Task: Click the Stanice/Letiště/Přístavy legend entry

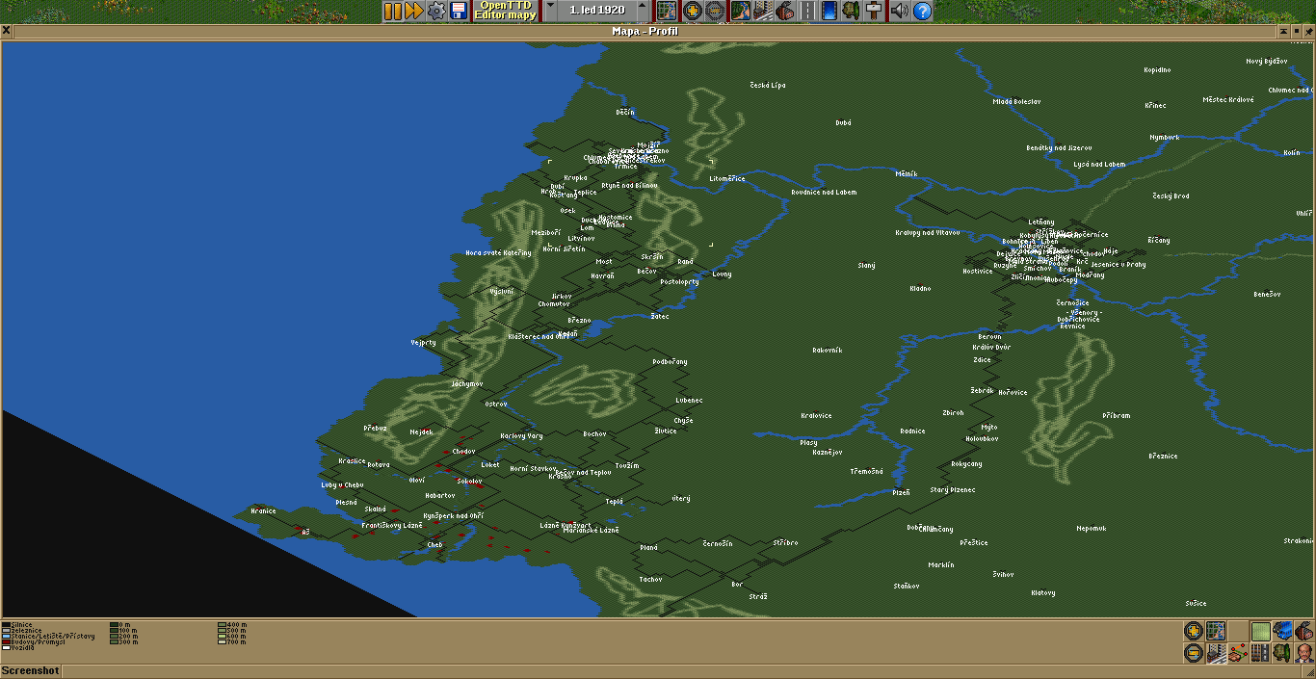Action: click(48, 636)
